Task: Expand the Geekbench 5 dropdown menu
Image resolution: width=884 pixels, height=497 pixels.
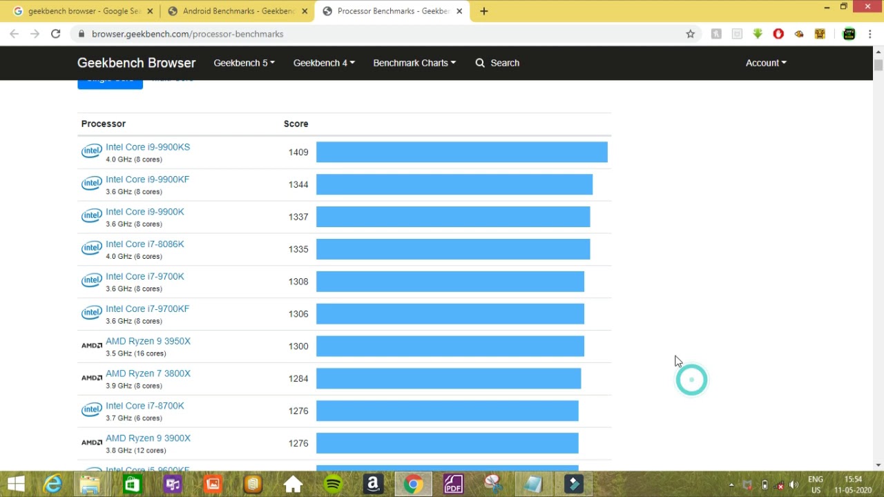Action: tap(244, 63)
